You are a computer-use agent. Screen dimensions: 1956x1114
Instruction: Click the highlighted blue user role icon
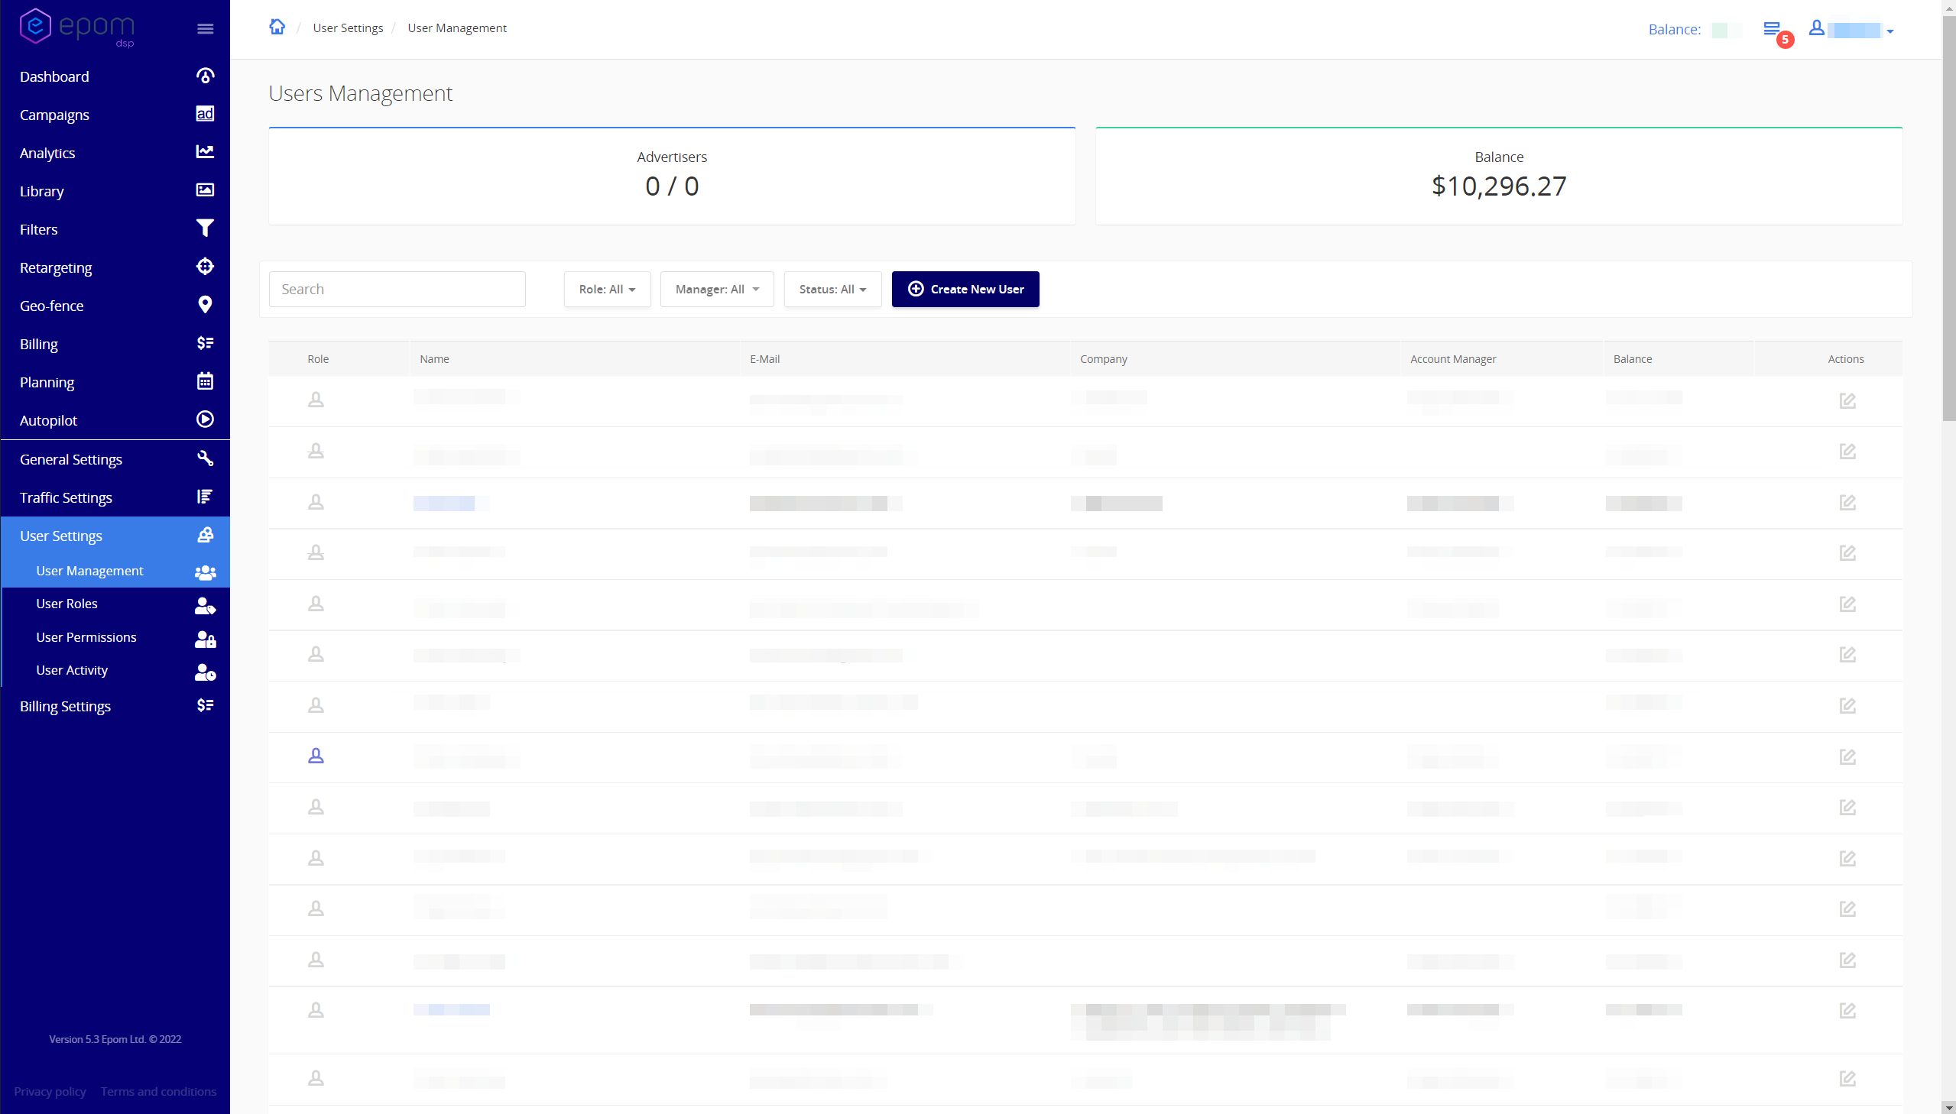315,756
